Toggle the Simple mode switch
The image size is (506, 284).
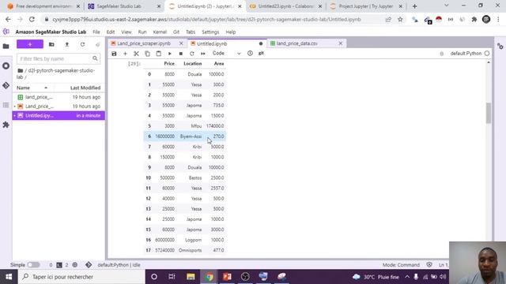pyautogui.click(x=33, y=265)
